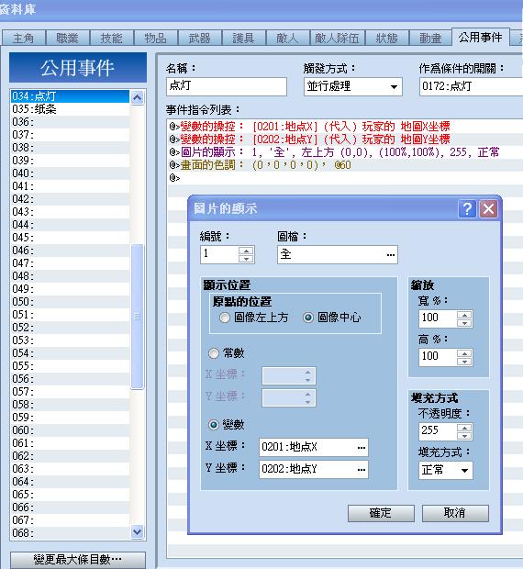Select list entry 035:纸条
523x569 pixels.
point(70,109)
